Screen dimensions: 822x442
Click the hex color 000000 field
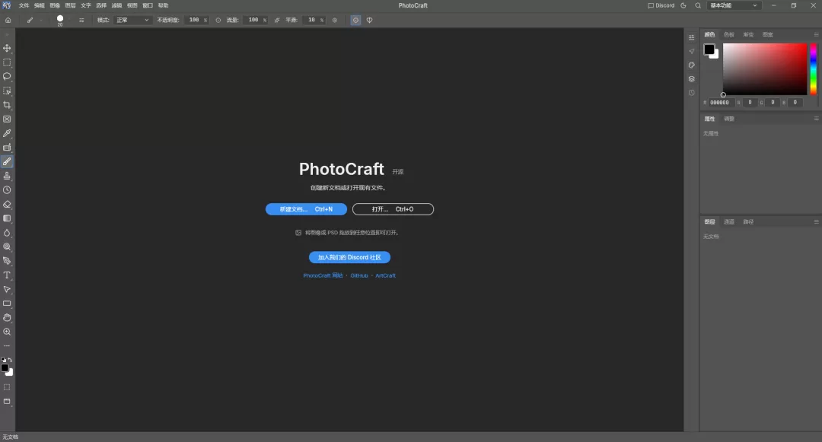click(x=720, y=103)
